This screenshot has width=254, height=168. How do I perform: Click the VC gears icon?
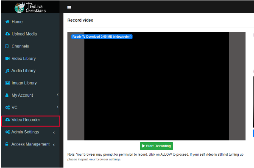8,107
